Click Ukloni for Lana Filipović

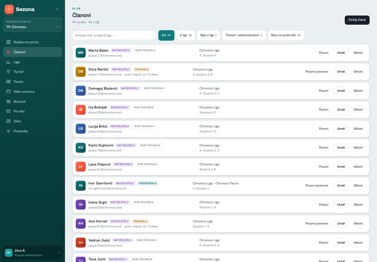(358, 167)
